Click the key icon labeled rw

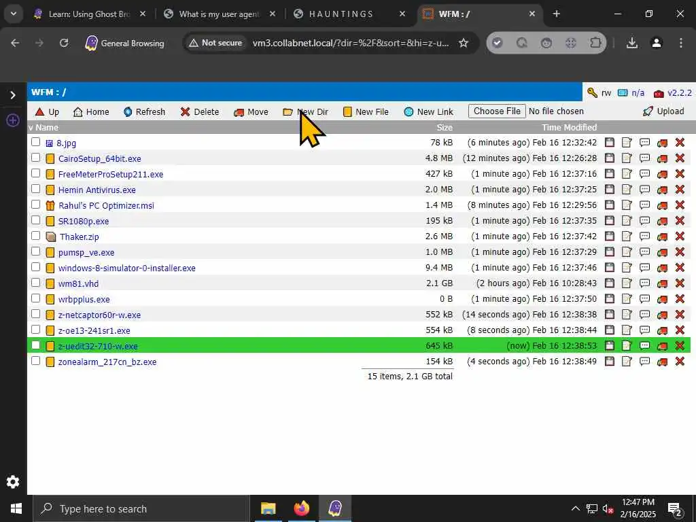click(x=592, y=92)
